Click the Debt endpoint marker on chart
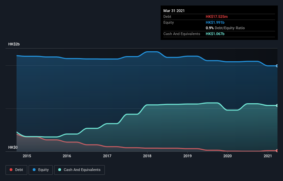This screenshot has width=283, height=181. [x=277, y=151]
